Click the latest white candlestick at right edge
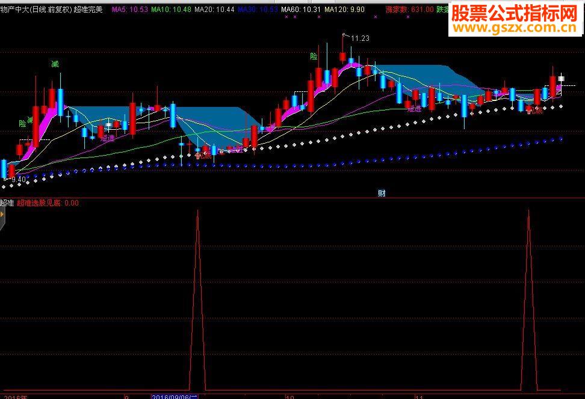 (x=561, y=79)
